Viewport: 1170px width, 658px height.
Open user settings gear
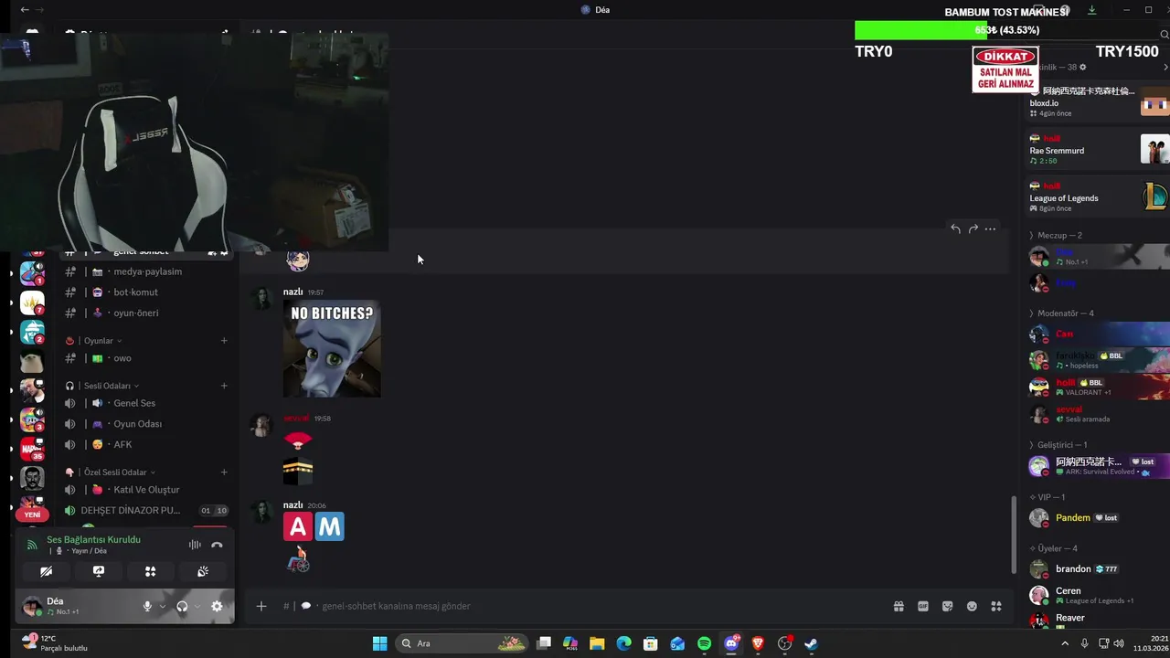217,606
